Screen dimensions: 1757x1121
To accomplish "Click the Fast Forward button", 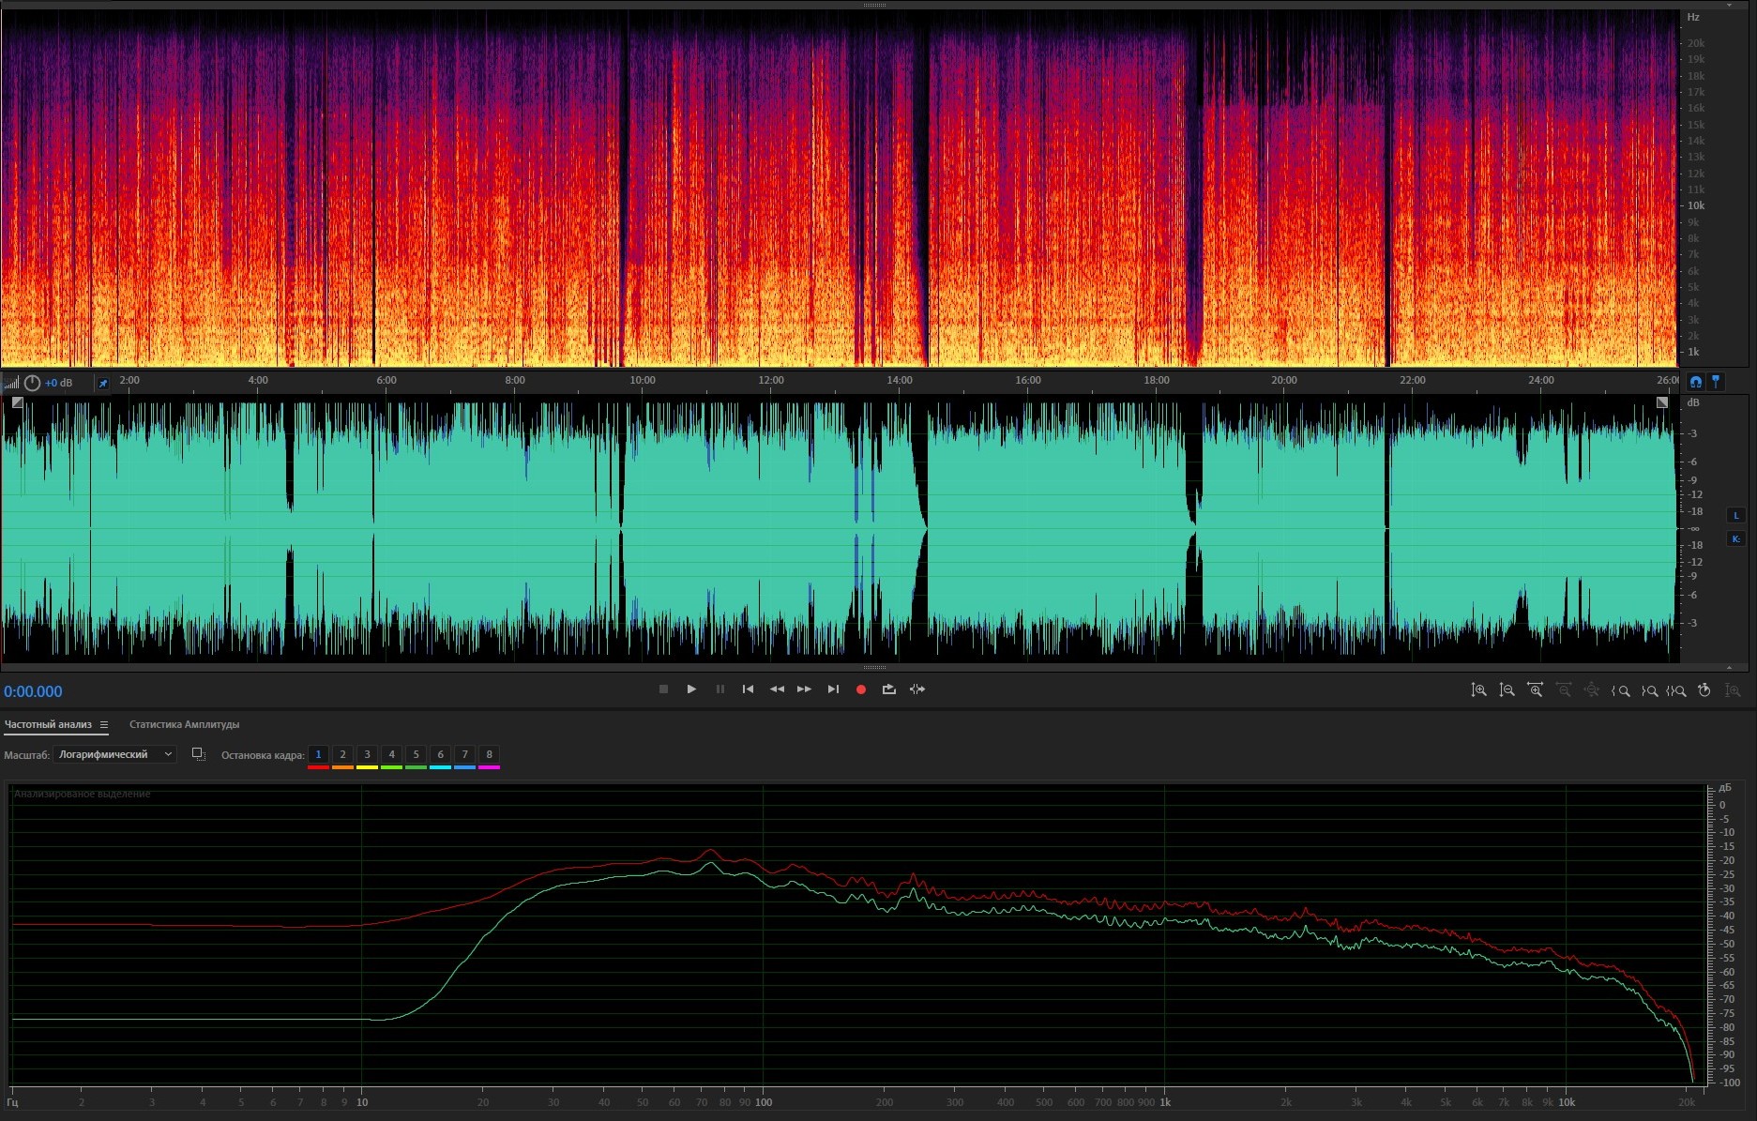I will (804, 689).
